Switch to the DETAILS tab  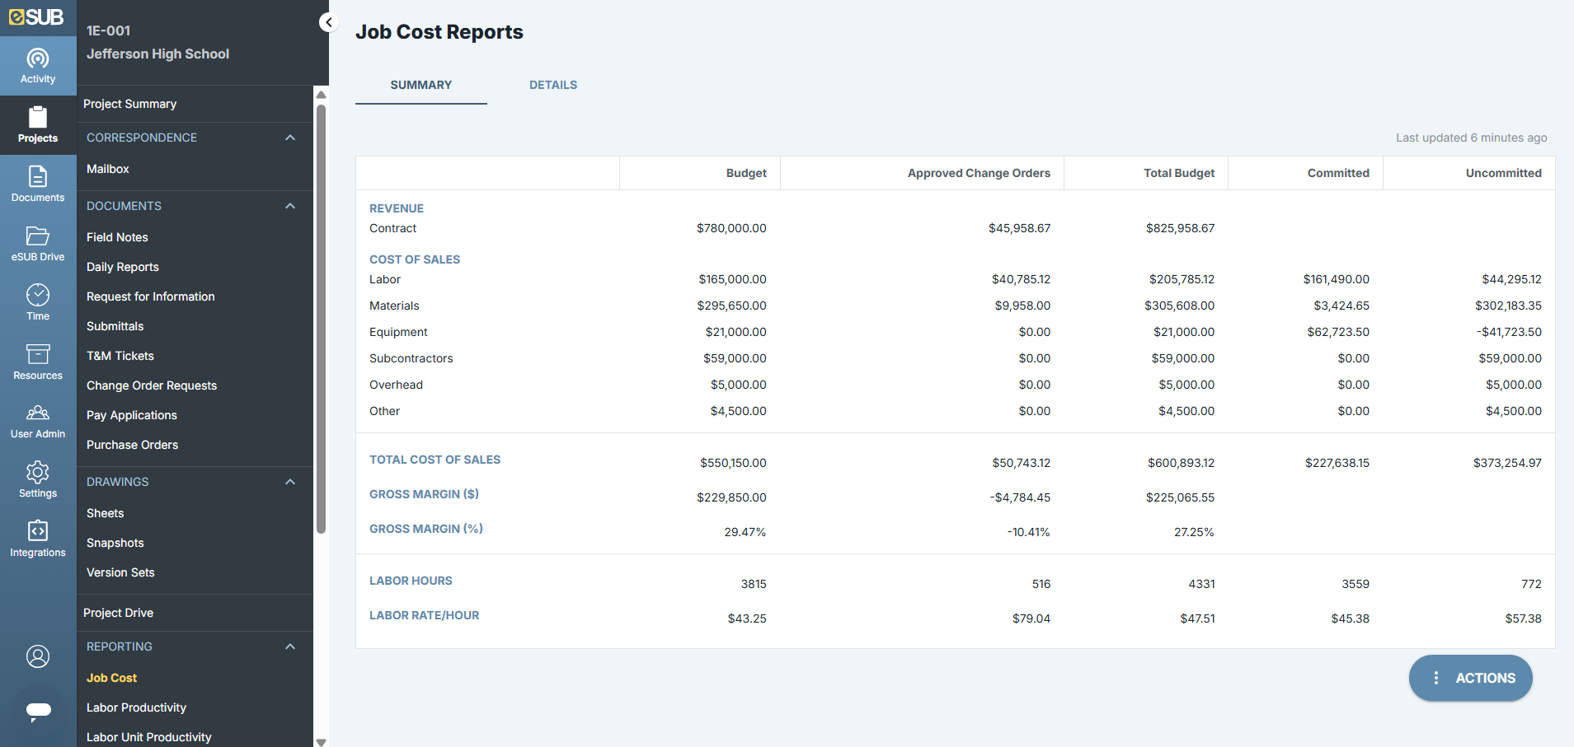(553, 85)
